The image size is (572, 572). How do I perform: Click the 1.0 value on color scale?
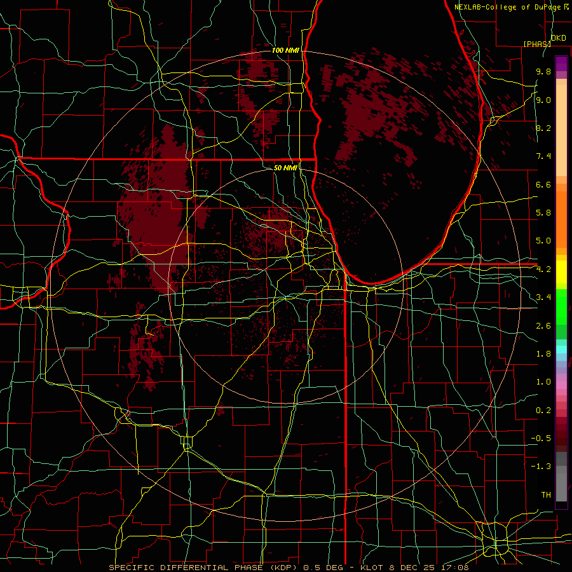coord(543,382)
